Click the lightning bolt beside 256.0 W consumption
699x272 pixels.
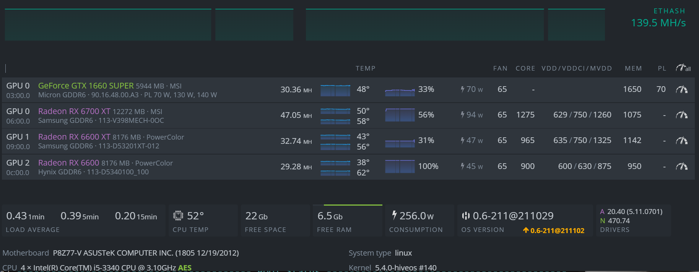tap(394, 216)
